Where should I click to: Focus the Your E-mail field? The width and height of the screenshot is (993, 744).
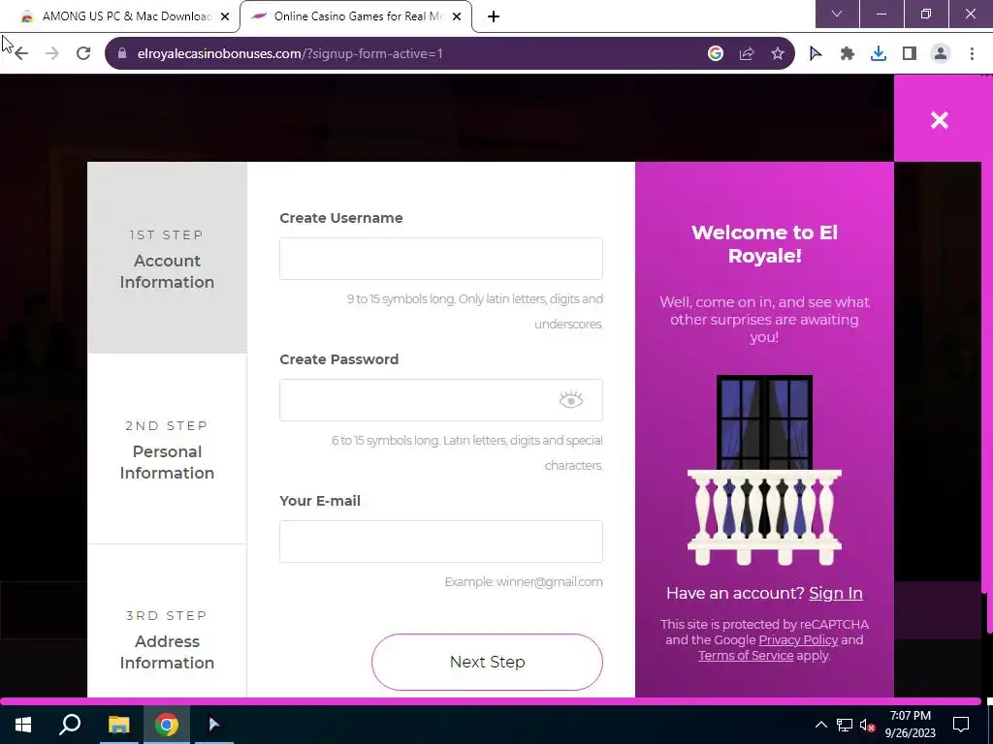[441, 542]
